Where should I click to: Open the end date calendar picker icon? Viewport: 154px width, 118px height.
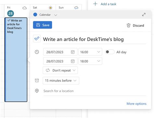point(73,61)
